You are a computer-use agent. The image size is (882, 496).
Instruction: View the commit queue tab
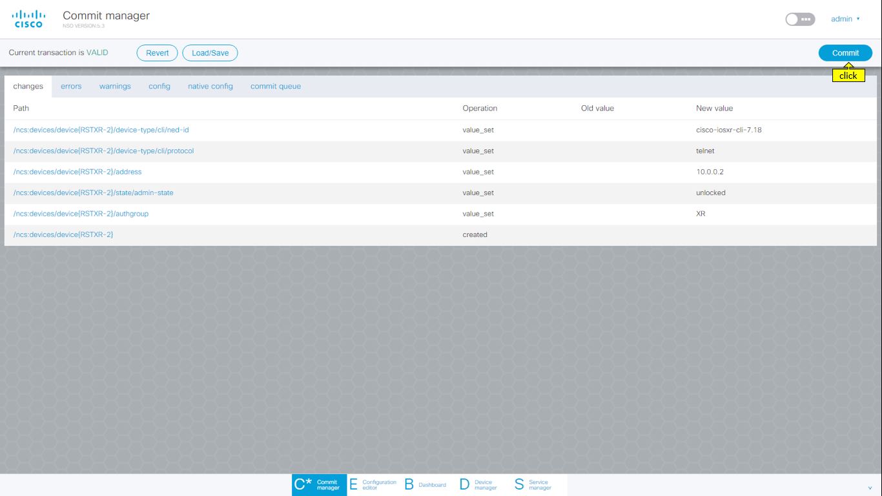(275, 87)
